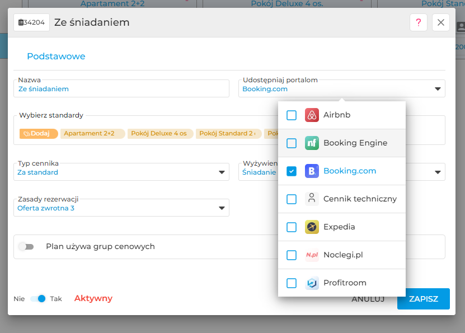
Task: Click the Nazwa input field
Action: click(121, 88)
